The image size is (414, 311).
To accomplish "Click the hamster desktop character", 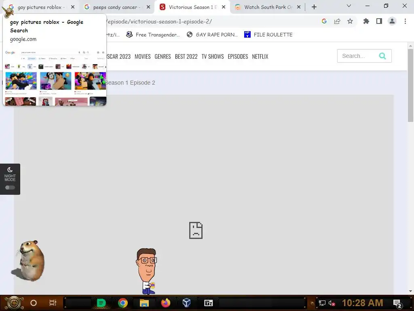I will 29,261.
